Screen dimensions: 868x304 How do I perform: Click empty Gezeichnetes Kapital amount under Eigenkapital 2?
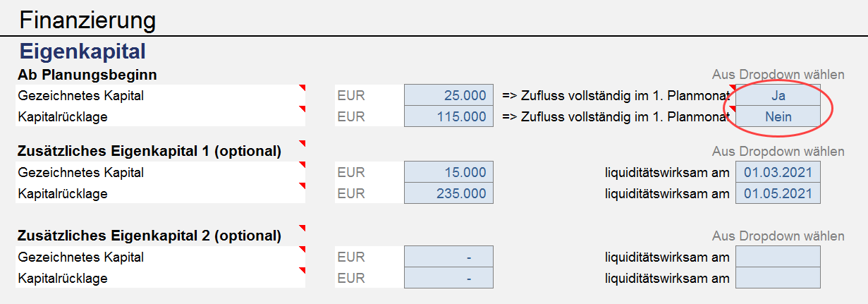tap(448, 257)
